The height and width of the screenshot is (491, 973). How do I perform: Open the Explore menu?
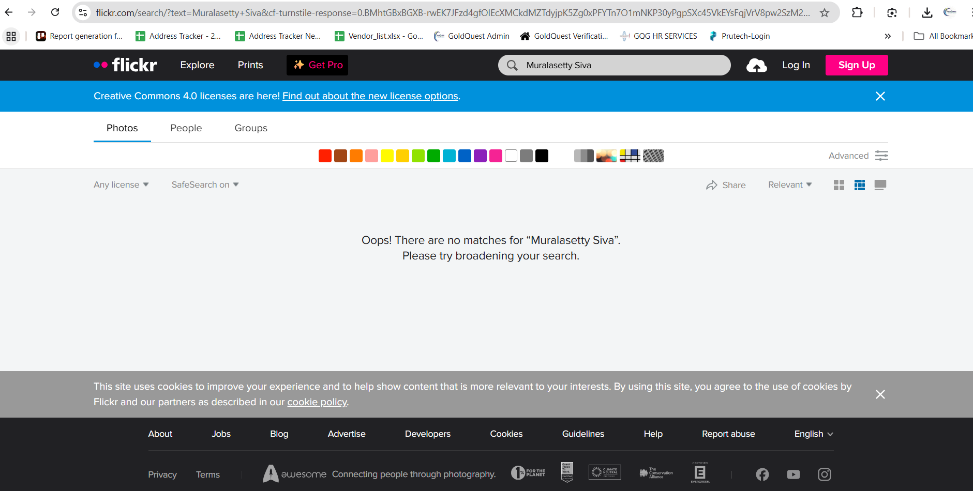(197, 65)
